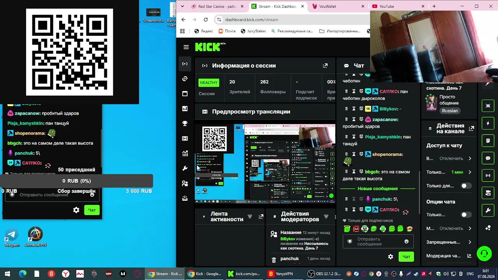The height and width of the screenshot is (280, 498).
Task: Open the document icon in right rail
Action: tap(488, 140)
